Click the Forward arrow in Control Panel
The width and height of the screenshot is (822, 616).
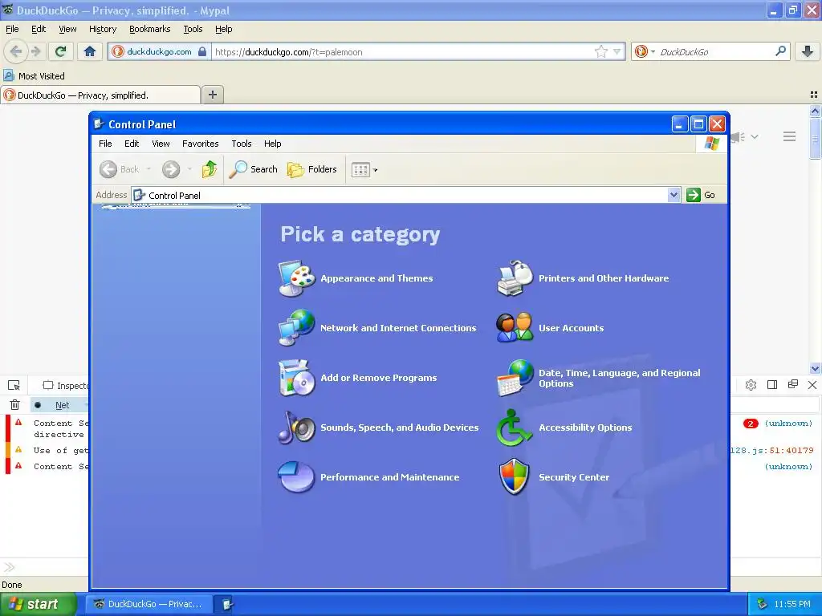click(x=171, y=169)
